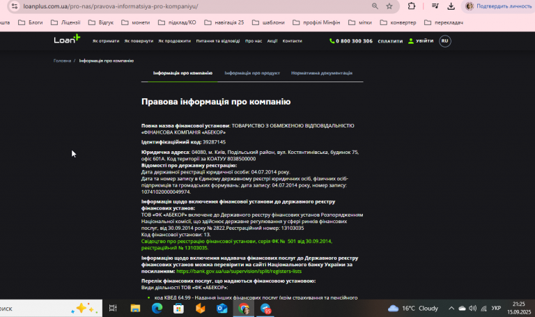Switch language with RU button

click(x=444, y=41)
